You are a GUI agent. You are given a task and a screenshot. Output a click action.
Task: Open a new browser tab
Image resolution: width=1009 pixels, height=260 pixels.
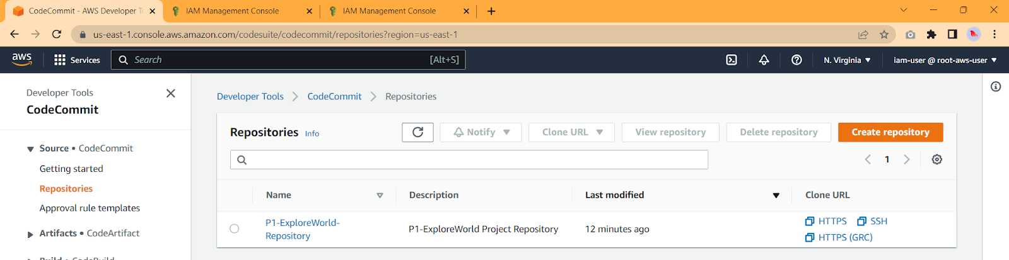tap(491, 11)
